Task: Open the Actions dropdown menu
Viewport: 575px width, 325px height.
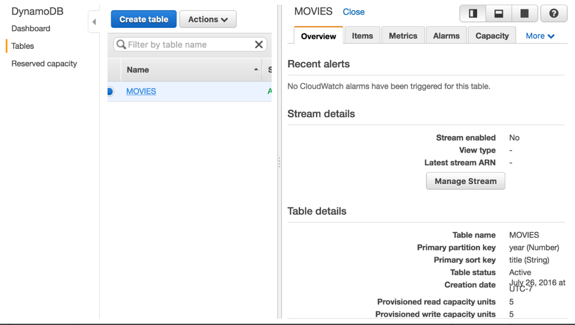Action: pos(208,19)
